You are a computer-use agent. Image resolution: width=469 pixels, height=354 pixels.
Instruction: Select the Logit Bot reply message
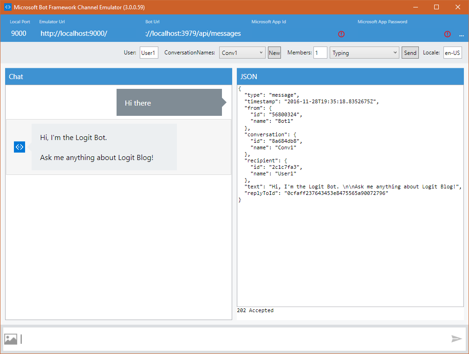[x=104, y=147]
